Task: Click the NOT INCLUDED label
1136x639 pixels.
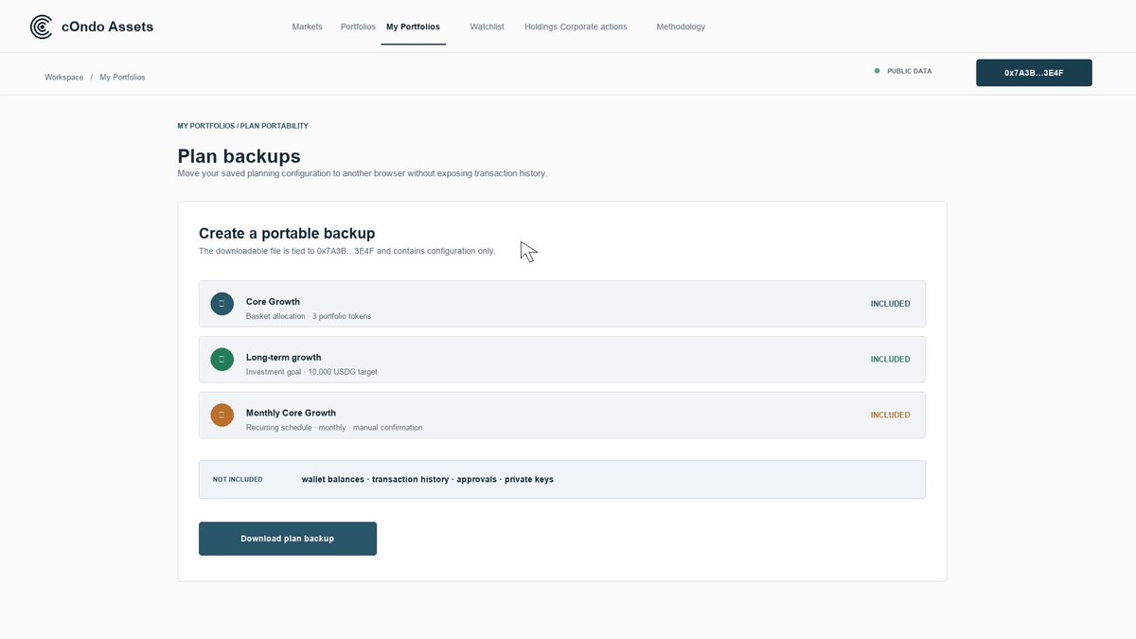Action: pos(238,480)
